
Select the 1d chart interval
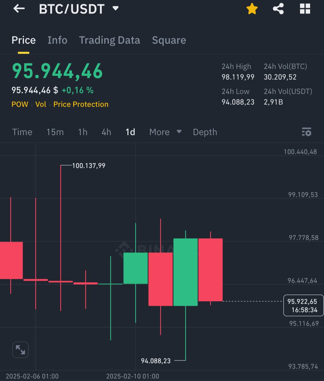tap(130, 132)
